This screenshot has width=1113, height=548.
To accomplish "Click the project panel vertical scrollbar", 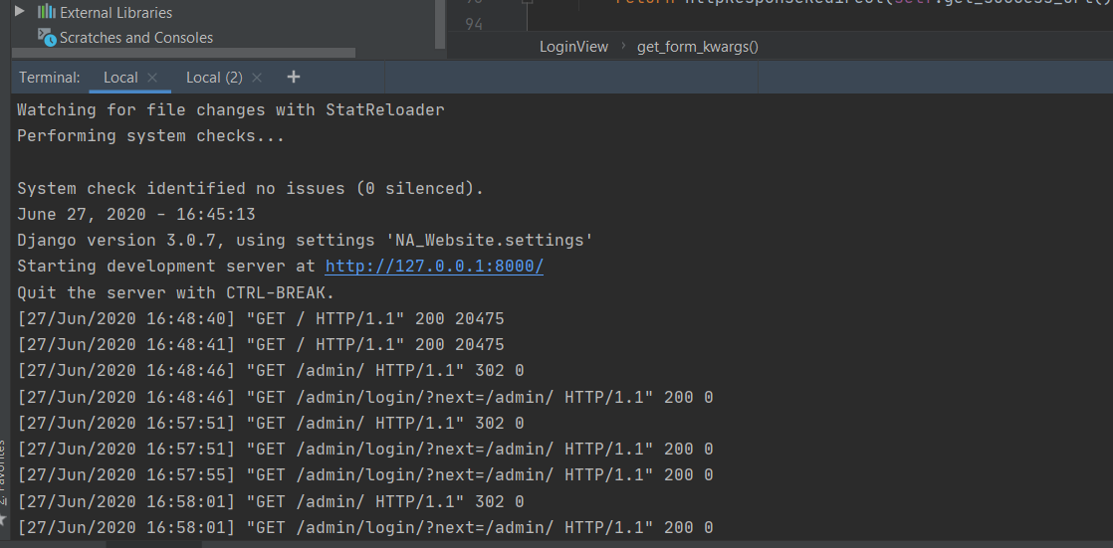I will click(x=441, y=25).
